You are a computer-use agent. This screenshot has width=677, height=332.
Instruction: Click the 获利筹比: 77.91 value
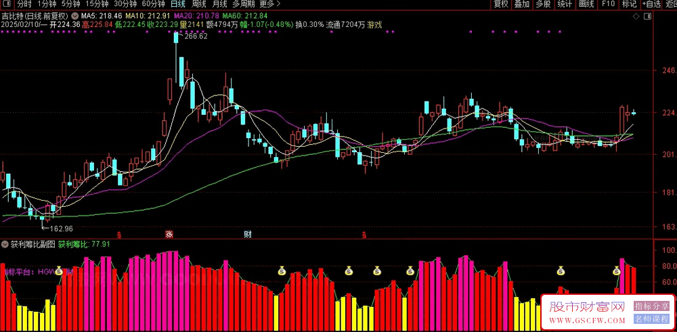[85, 245]
